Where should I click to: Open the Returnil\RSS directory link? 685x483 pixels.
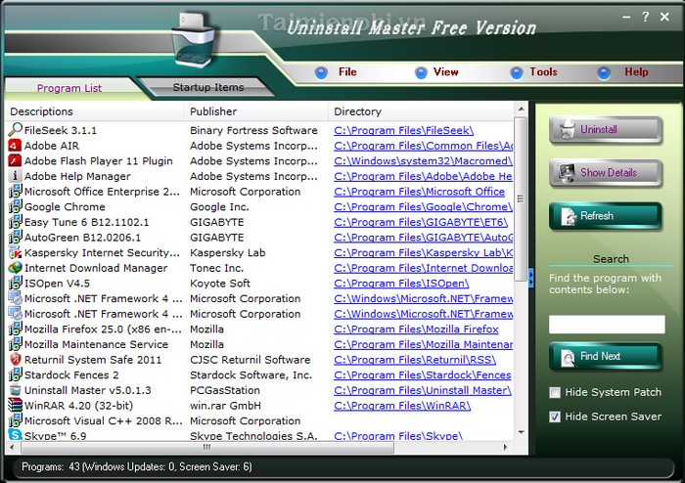(x=415, y=360)
